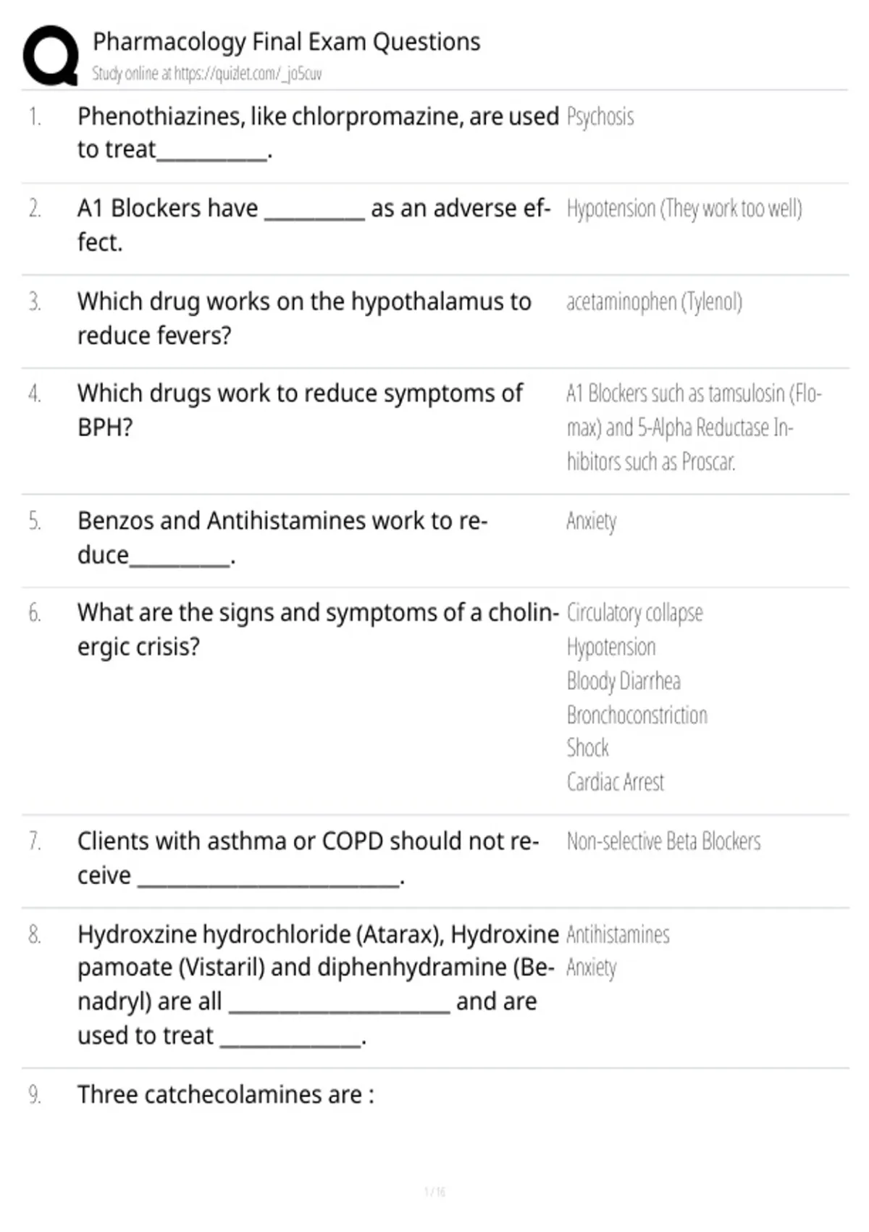Viewport: 869px width, 1232px height.
Task: Click the asthma or COPD question
Action: point(308,858)
